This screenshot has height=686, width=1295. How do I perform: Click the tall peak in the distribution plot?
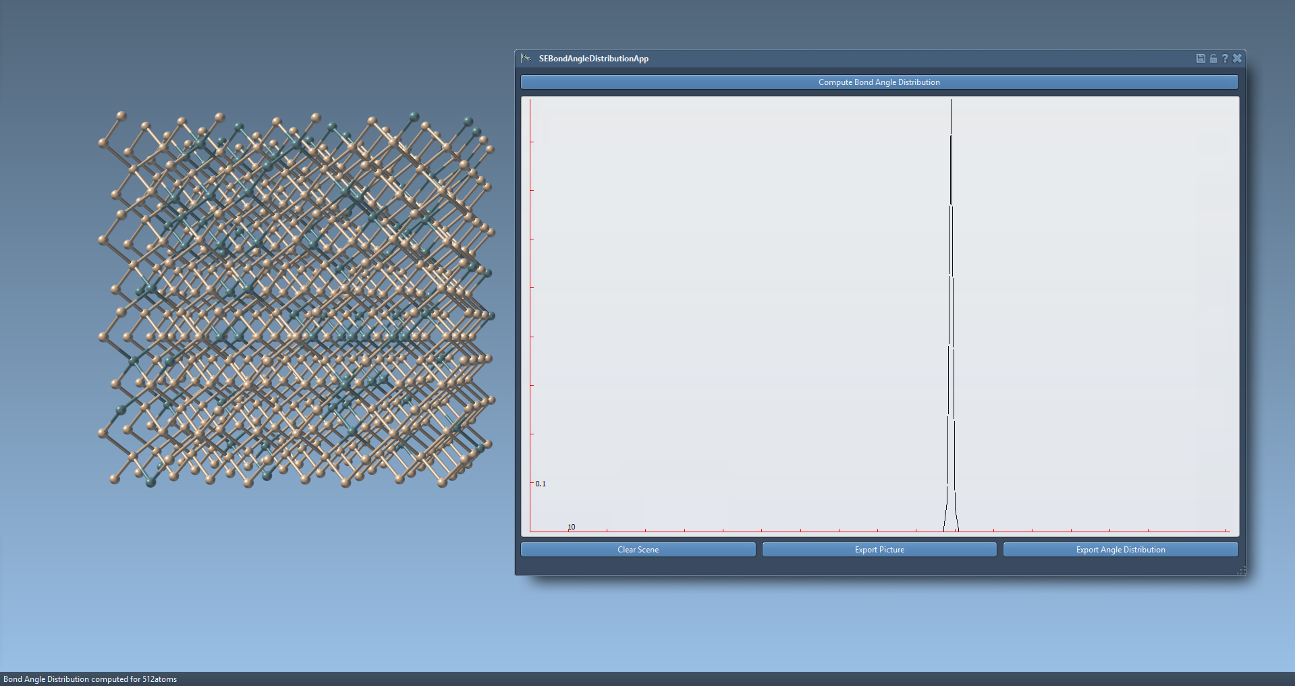(951, 270)
